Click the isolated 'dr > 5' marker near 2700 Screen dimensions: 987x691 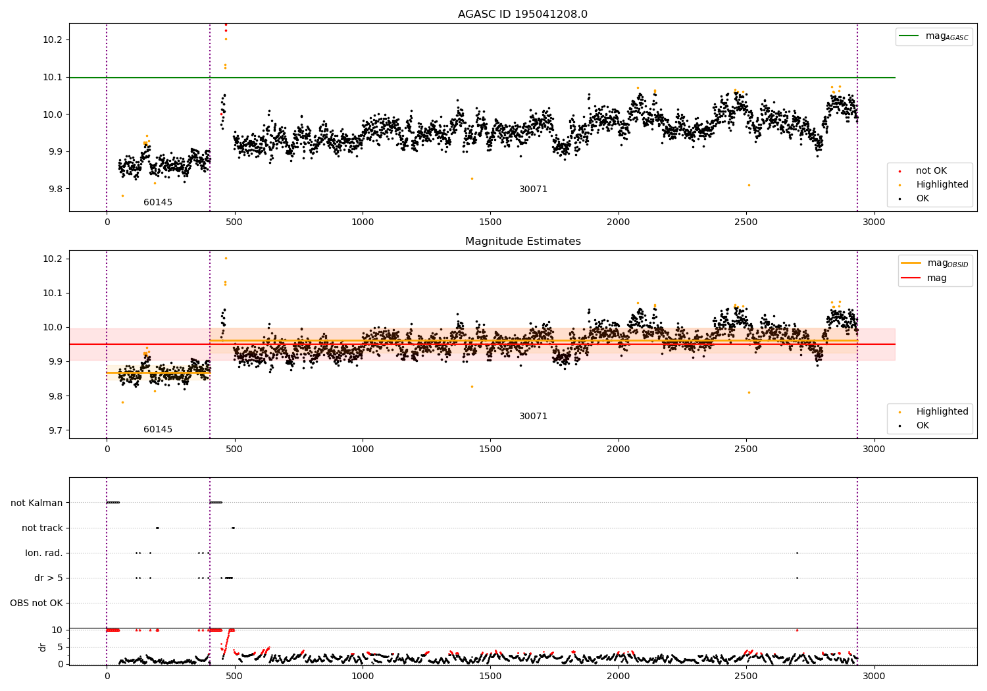[x=797, y=578]
